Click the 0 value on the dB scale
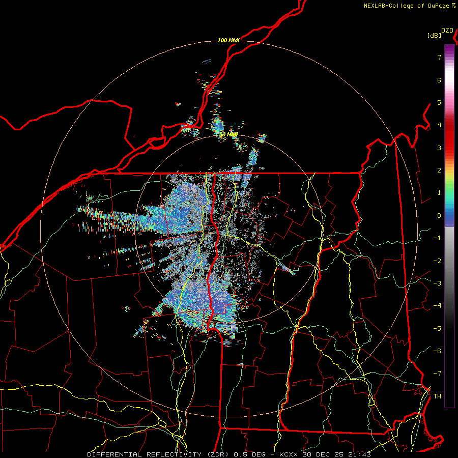458x458 pixels. coord(439,216)
